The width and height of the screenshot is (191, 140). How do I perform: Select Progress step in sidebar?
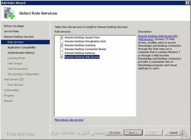(x=9, y=95)
